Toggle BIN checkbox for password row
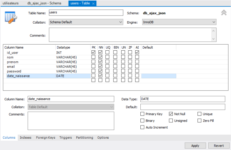The width and height of the screenshot is (231, 150). (115, 71)
